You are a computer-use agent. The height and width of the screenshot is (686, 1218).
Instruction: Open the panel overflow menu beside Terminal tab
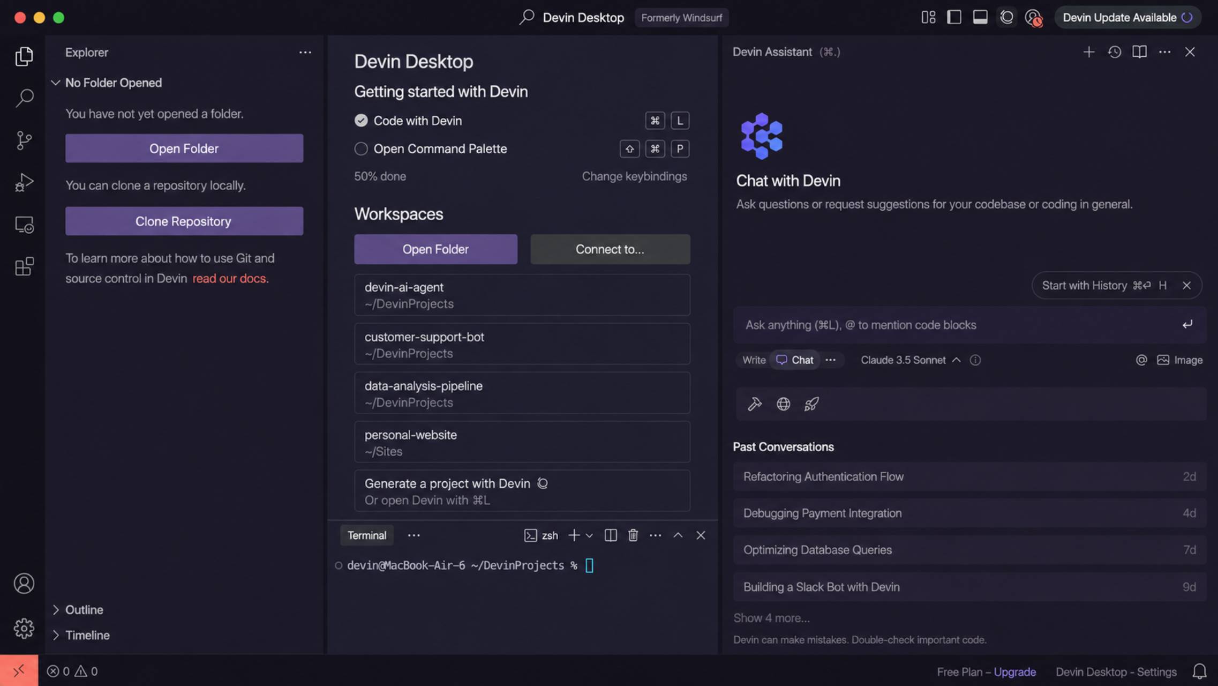(413, 535)
